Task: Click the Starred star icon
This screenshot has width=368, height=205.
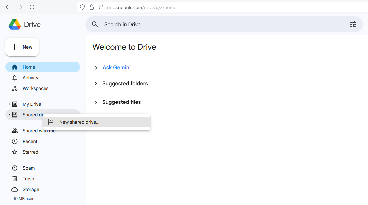Action: [x=15, y=152]
